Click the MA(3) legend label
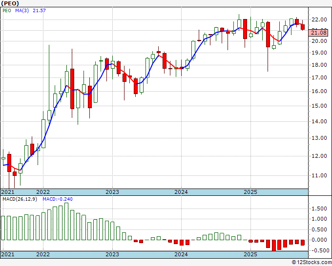The image size is (332, 266). point(22,11)
